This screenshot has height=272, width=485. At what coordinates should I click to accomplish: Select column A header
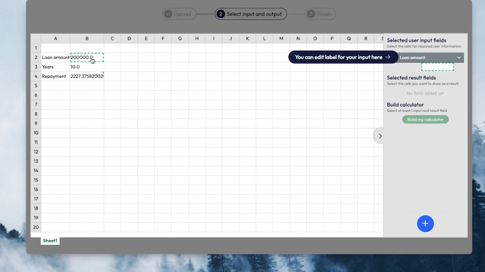click(x=55, y=39)
